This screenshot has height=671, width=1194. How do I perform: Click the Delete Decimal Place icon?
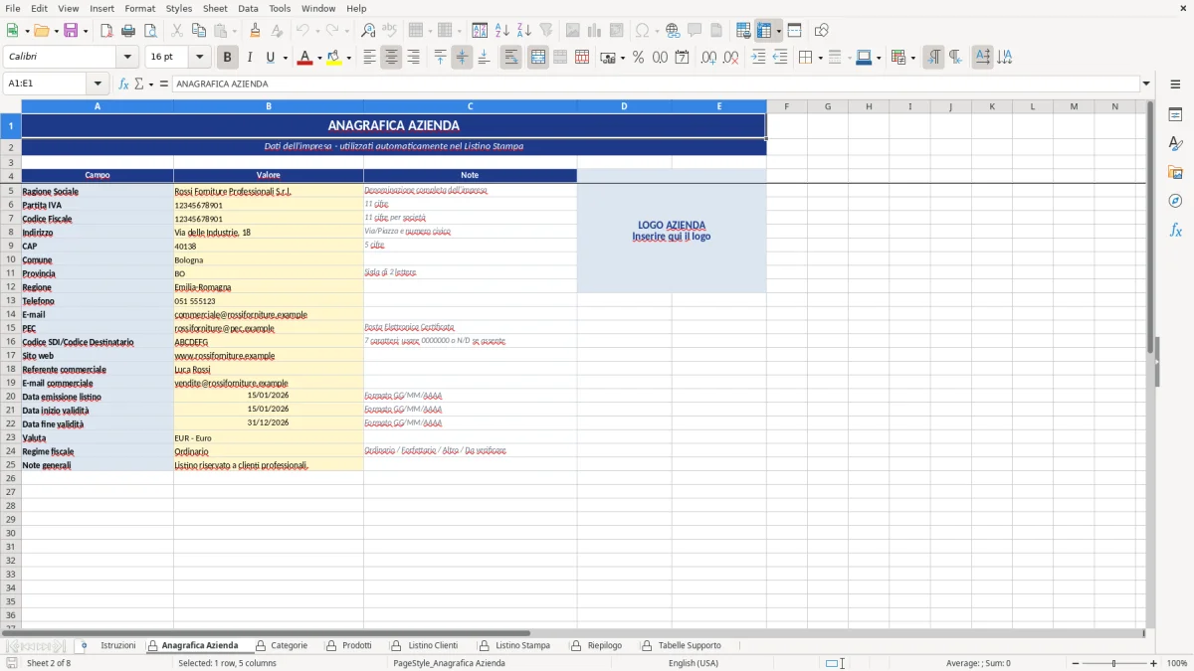(x=730, y=58)
